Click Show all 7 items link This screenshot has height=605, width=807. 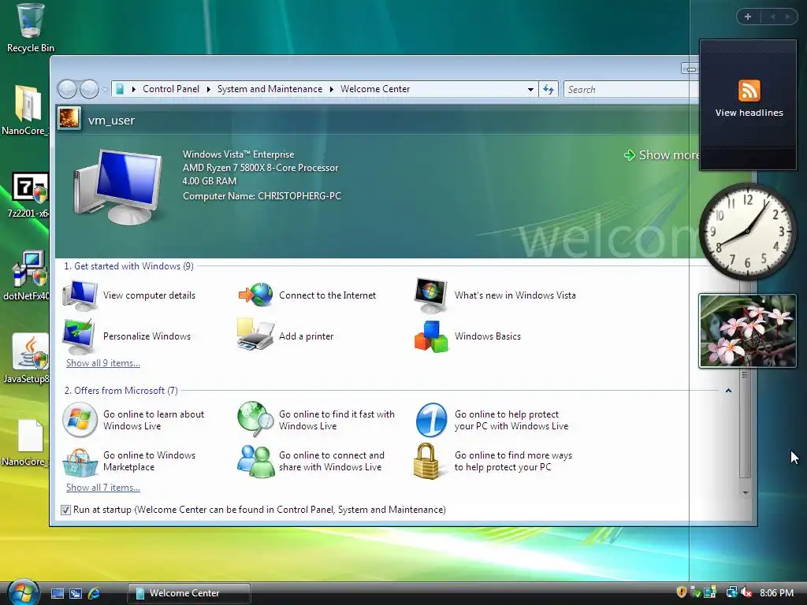coord(103,487)
